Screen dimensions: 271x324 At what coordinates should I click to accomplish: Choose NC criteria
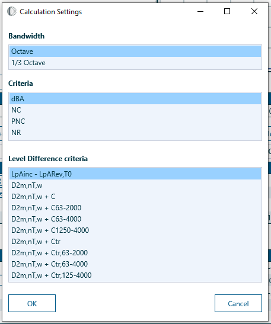coord(135,110)
